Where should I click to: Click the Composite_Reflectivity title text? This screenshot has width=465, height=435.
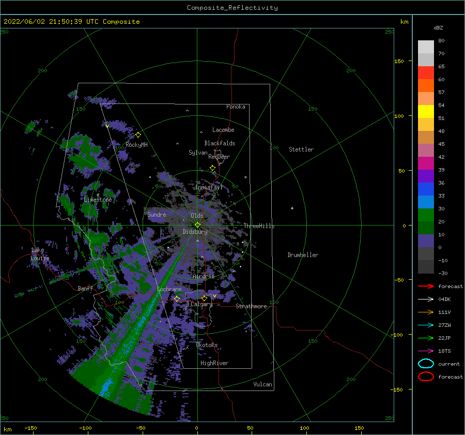(x=233, y=8)
